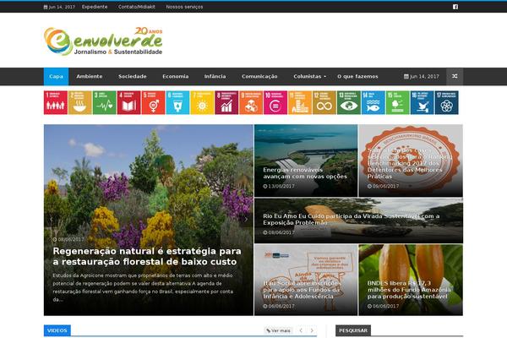Open SDG 15 Life on Land icon

click(398, 102)
